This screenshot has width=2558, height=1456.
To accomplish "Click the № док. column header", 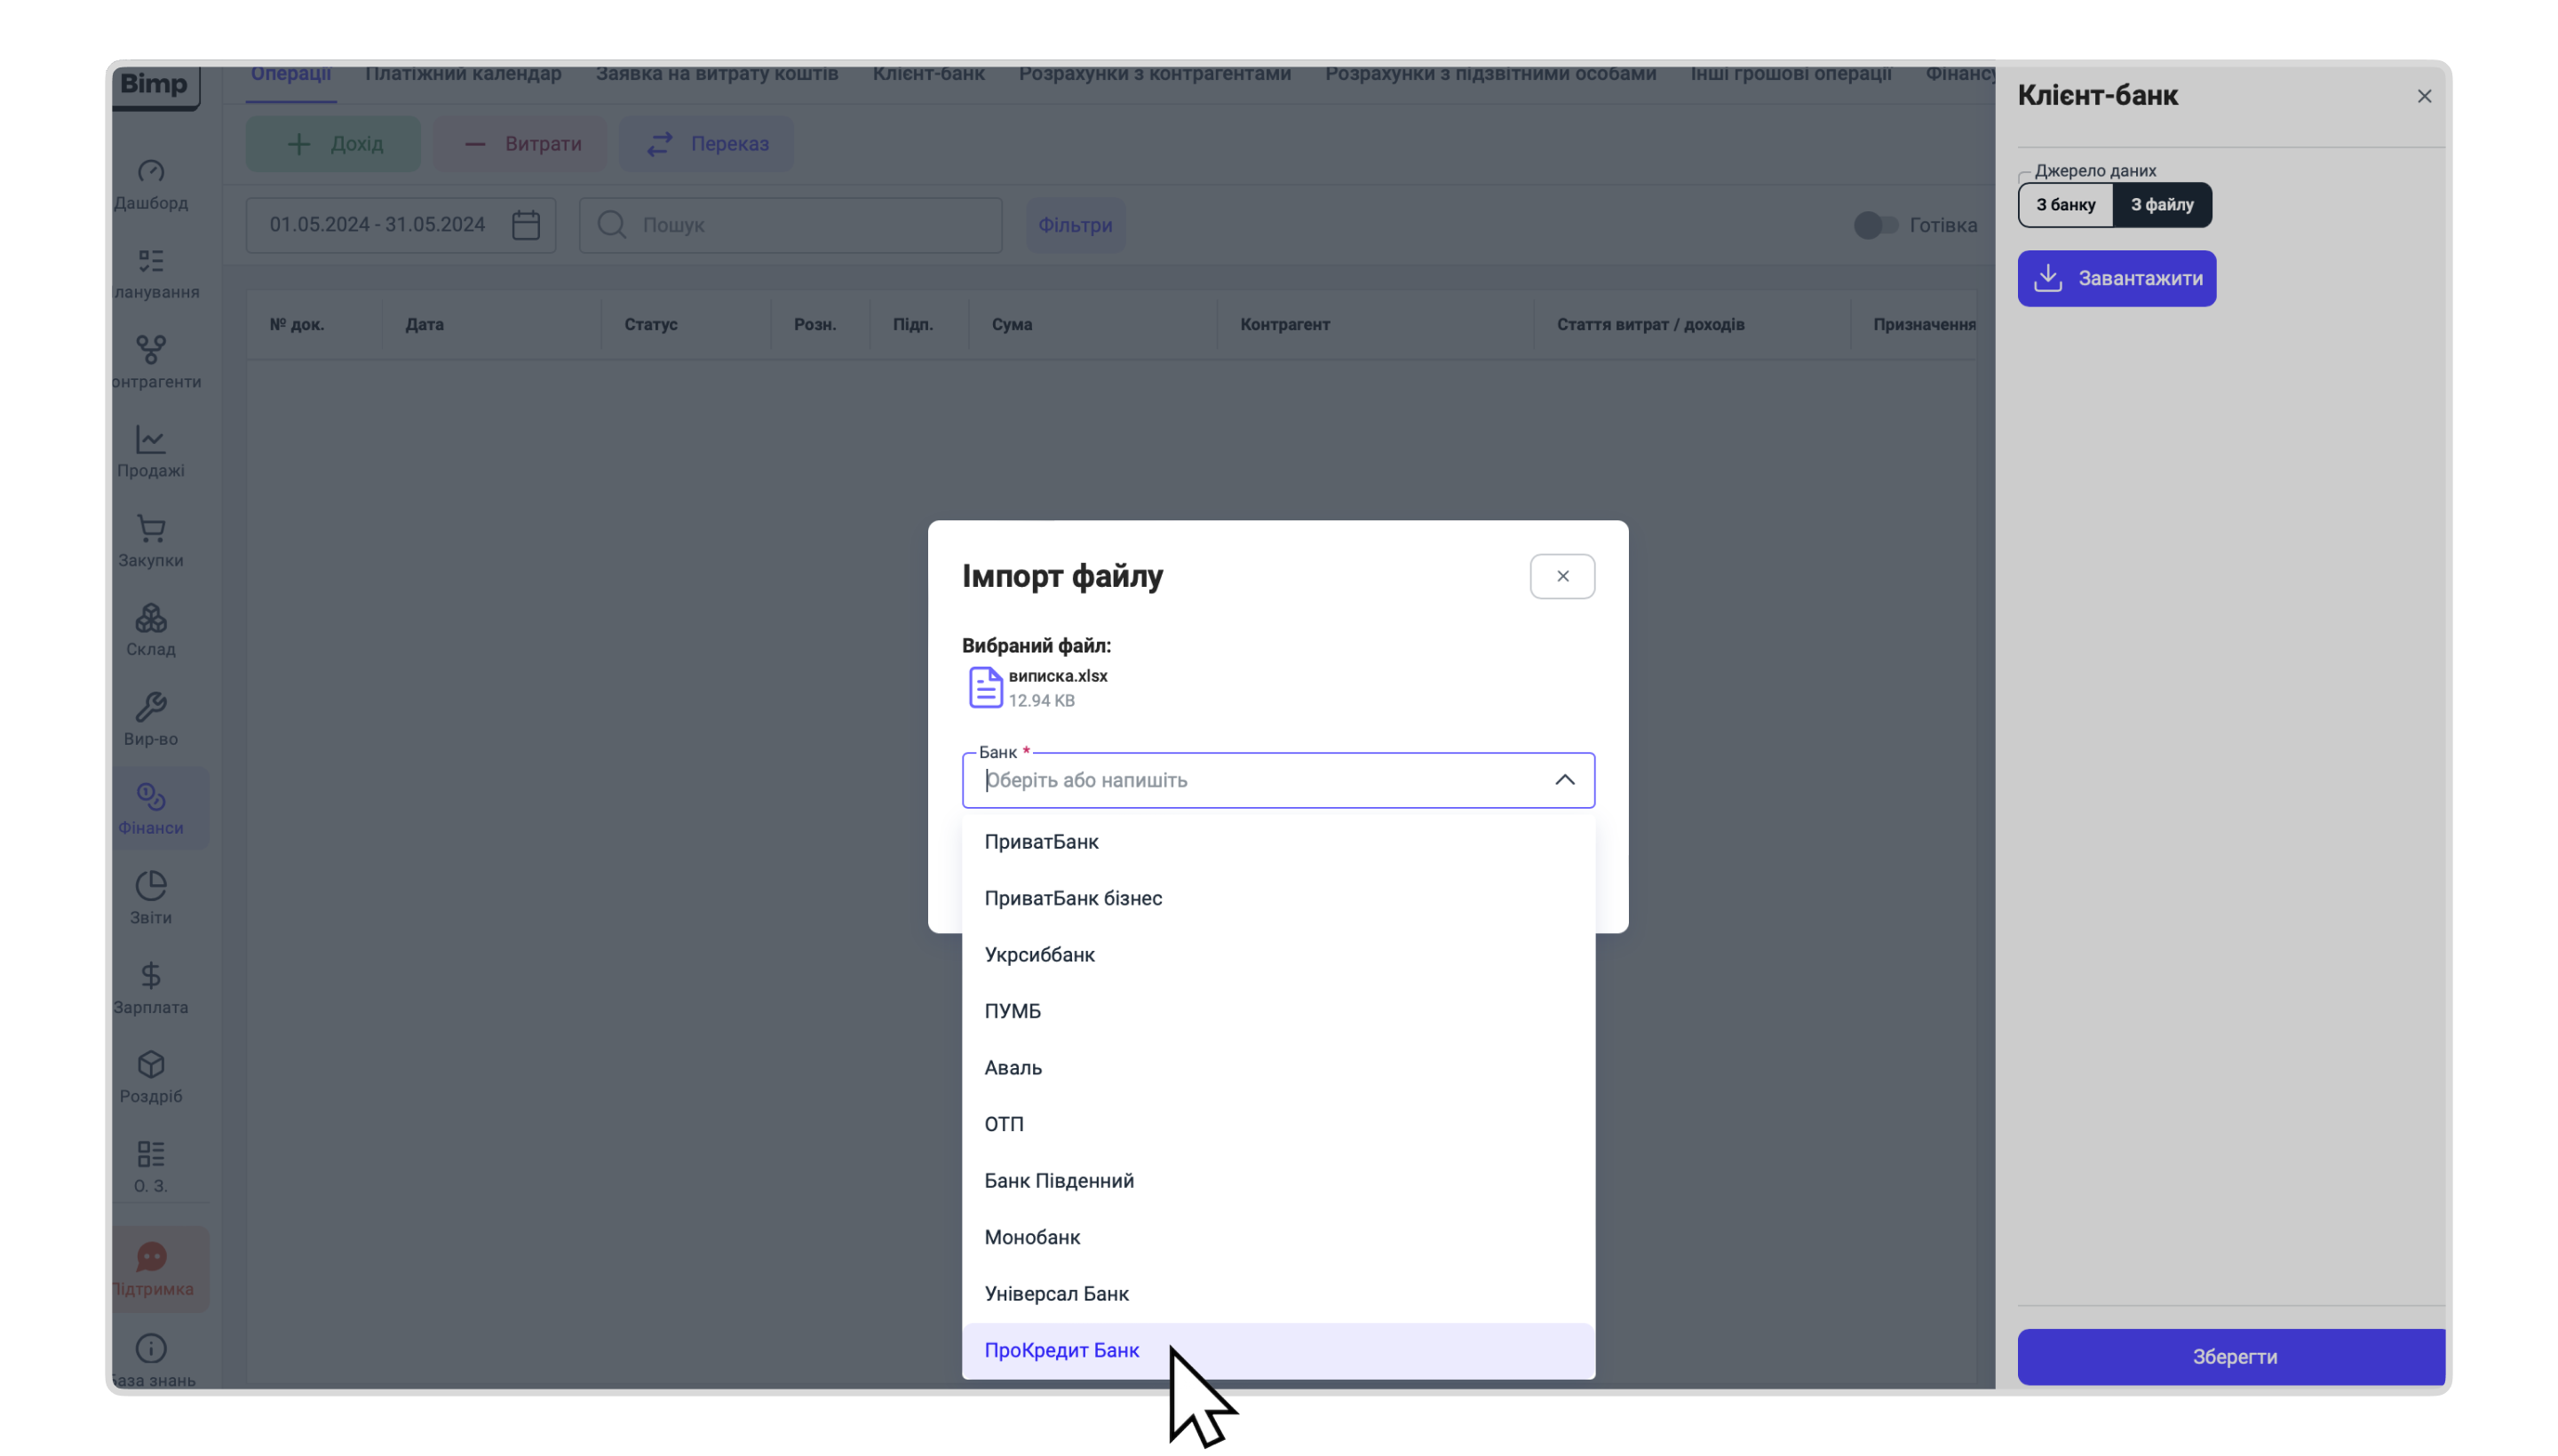I will point(298,325).
